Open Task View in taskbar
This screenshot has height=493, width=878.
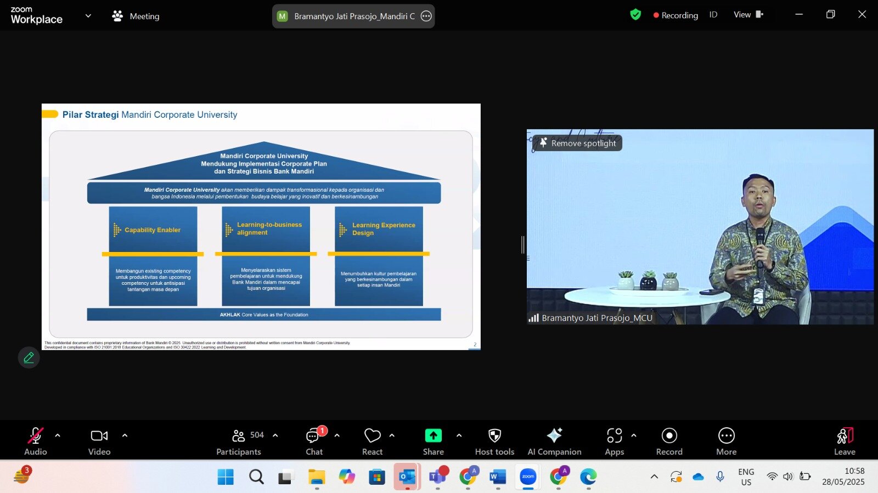coord(285,477)
